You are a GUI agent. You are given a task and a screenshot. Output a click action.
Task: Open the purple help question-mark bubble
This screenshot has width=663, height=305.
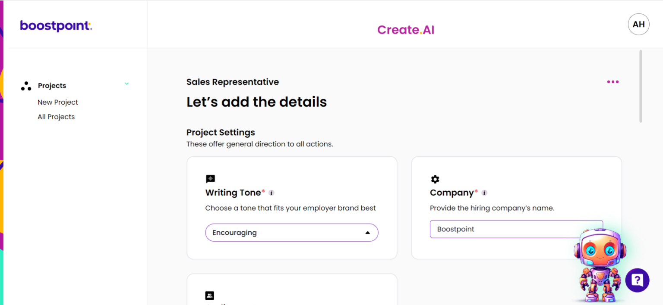638,280
